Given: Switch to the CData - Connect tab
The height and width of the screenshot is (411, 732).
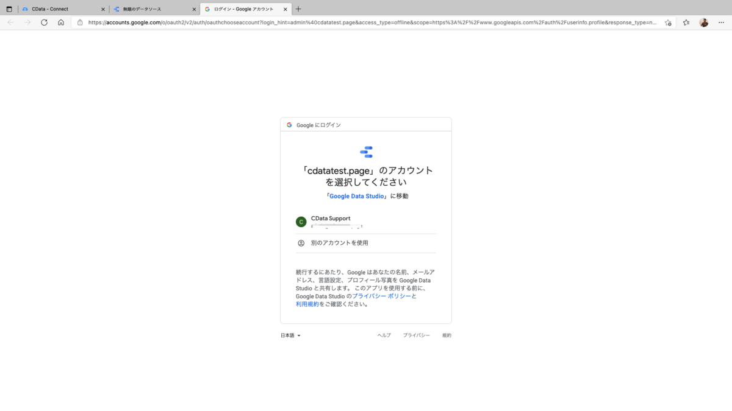Looking at the screenshot, I should tap(63, 9).
